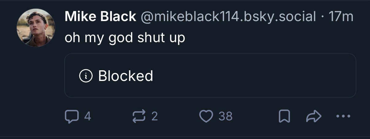This screenshot has height=139, width=370.
Task: Click the info circle icon beside Blocked
Action: point(86,76)
